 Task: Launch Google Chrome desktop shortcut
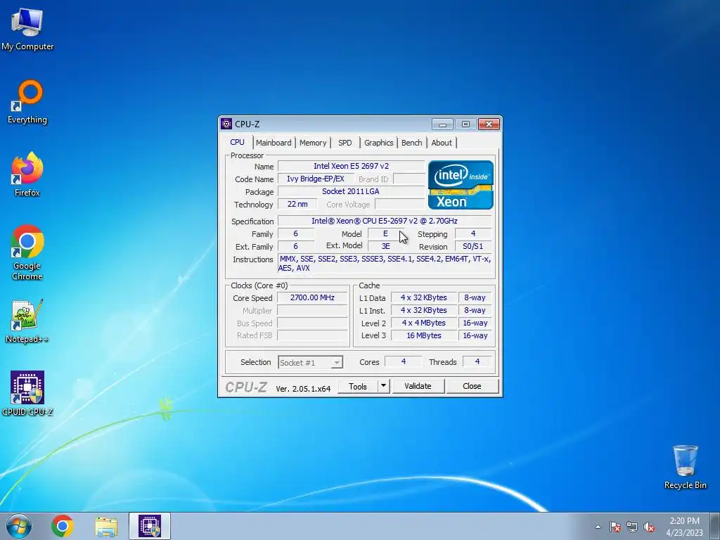[x=27, y=252]
